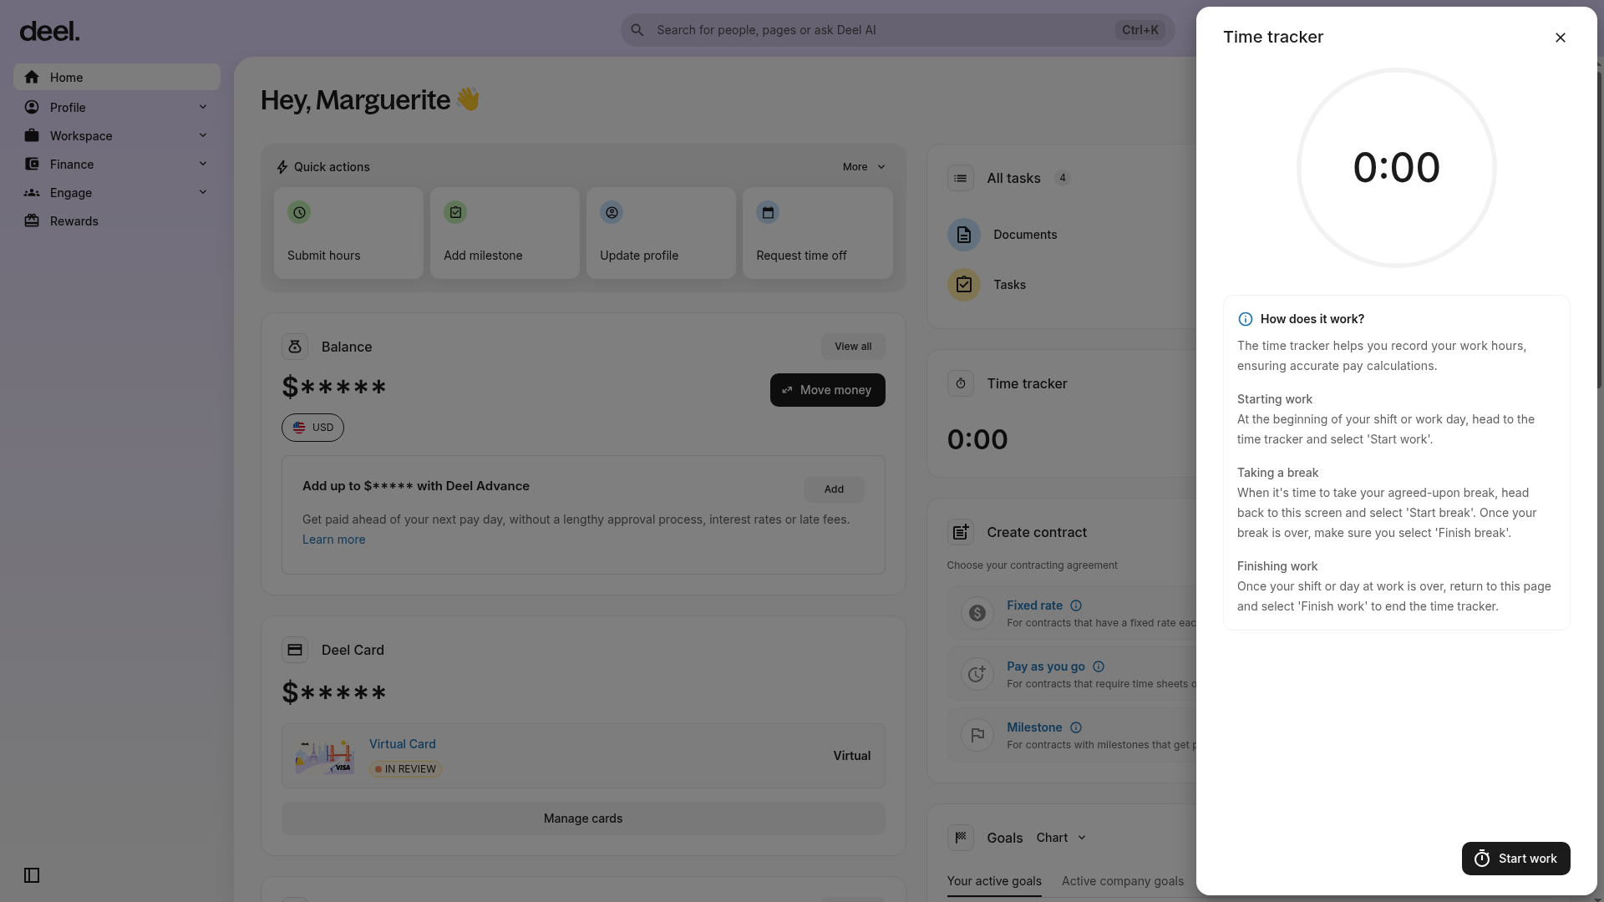Click the Documents file icon

click(964, 235)
